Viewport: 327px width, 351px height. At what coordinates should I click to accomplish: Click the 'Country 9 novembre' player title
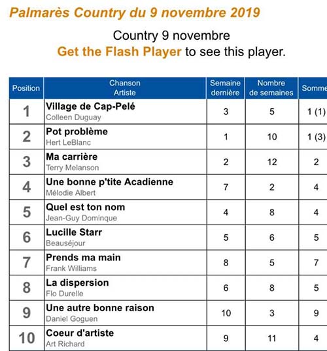(x=171, y=36)
